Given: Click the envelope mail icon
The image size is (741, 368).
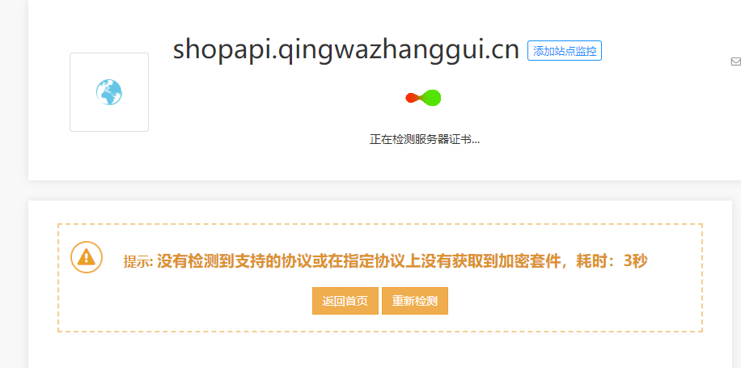Looking at the screenshot, I should point(736,61).
